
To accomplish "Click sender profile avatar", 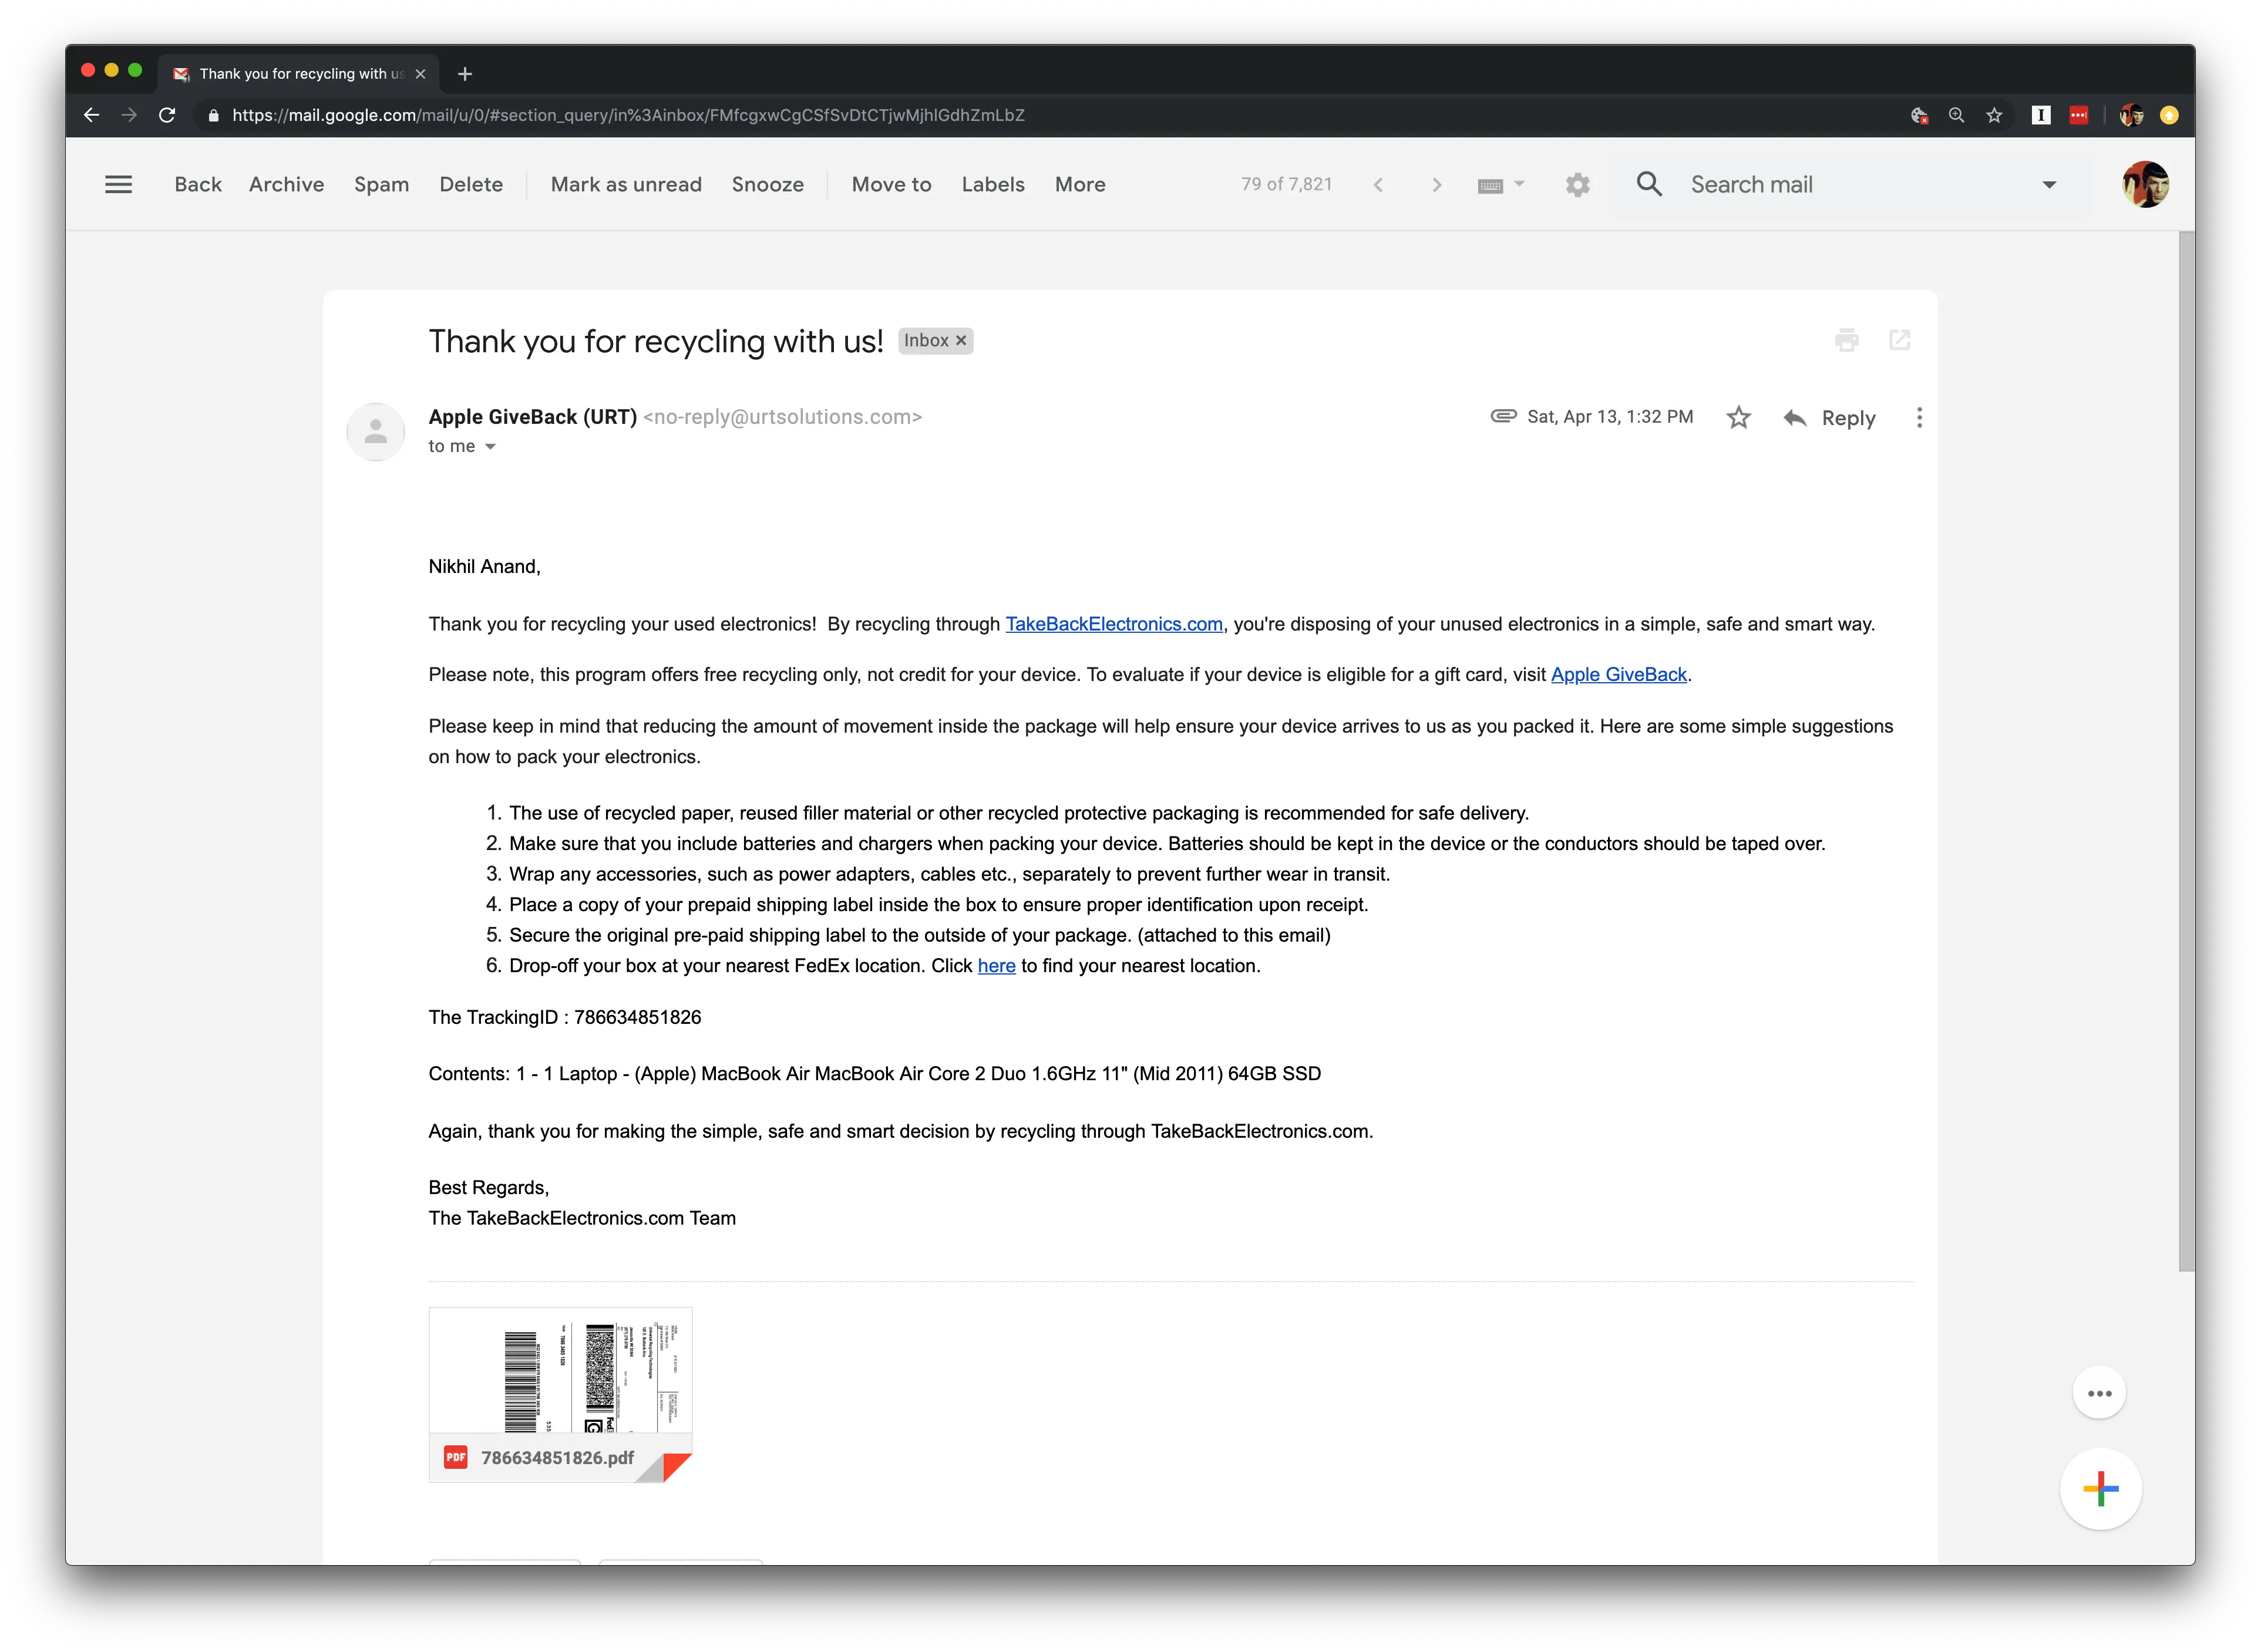I will point(375,431).
